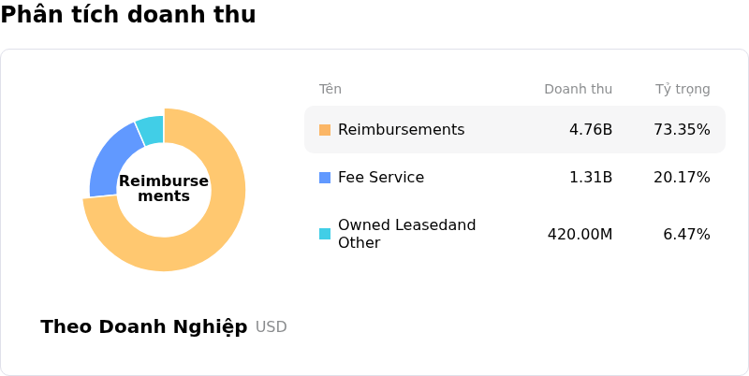Click the orange swatch beside Reimbursements
The image size is (749, 376).
[325, 130]
